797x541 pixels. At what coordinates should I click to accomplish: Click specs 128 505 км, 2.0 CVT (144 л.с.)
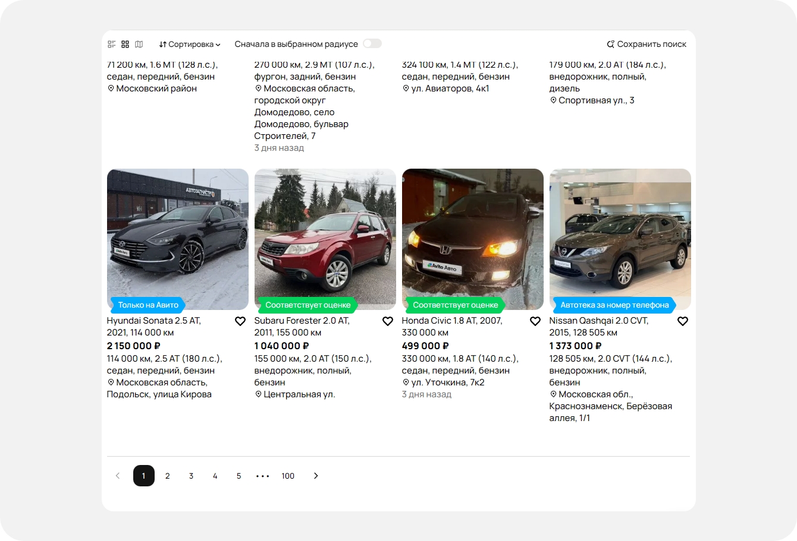pyautogui.click(x=611, y=359)
